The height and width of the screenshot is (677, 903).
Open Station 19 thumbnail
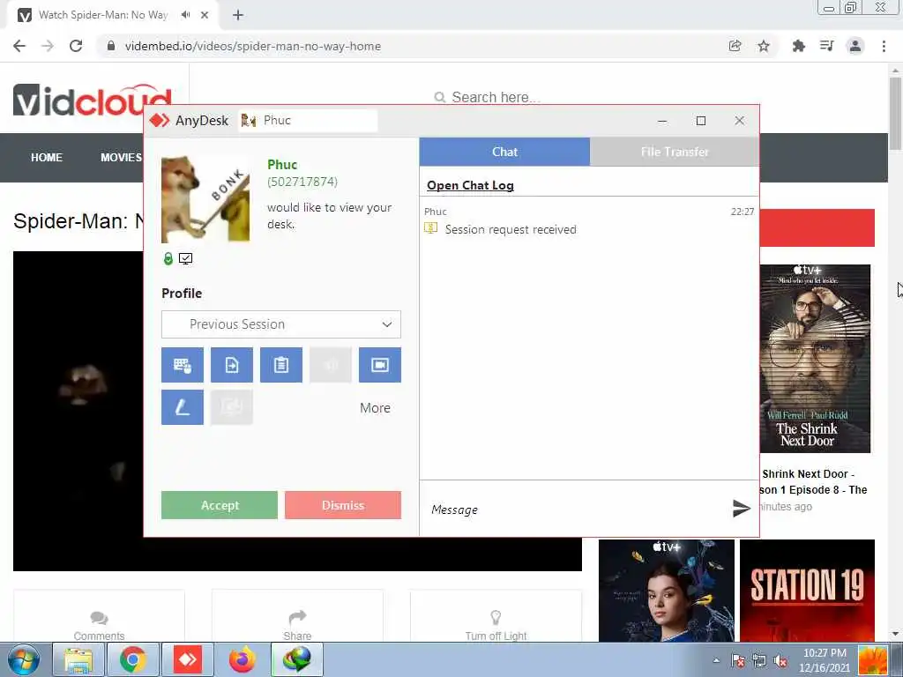click(807, 591)
